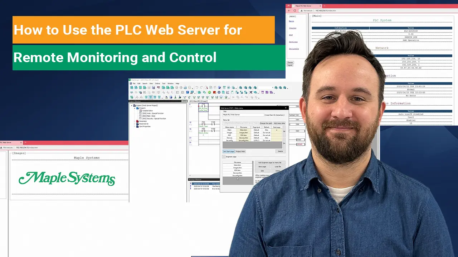Click the browser back arrow in Maple PLC Web Server
458x257 pixels.
[289, 10]
